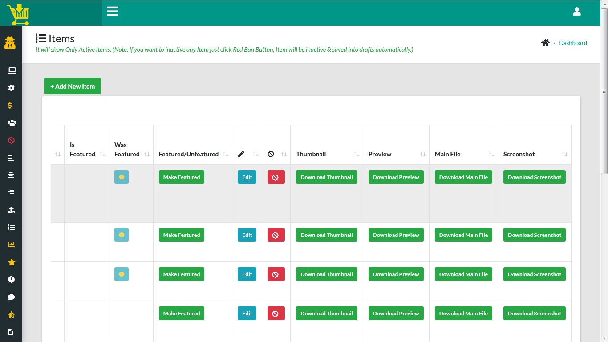Viewport: 608px width, 342px height.
Task: Sort by the Main File column
Action: [x=463, y=154]
